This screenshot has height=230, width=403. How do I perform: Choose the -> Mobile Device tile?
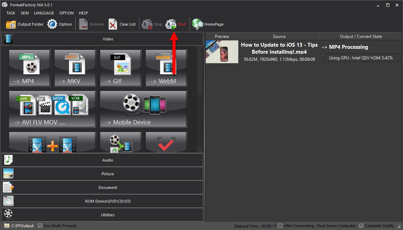(x=143, y=109)
